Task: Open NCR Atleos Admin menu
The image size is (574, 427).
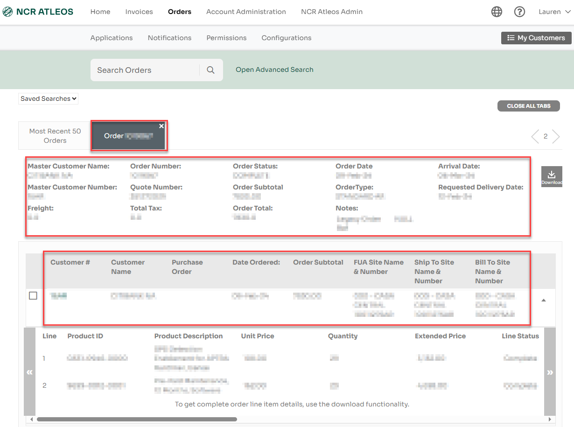Action: click(x=332, y=12)
